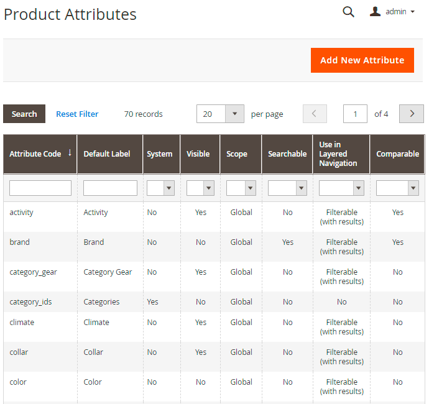Open the per page count dropdown

(234, 114)
